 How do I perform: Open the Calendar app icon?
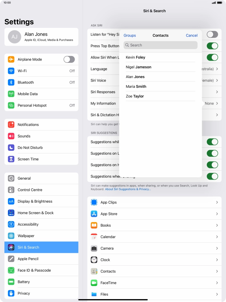pyautogui.click(x=94, y=237)
